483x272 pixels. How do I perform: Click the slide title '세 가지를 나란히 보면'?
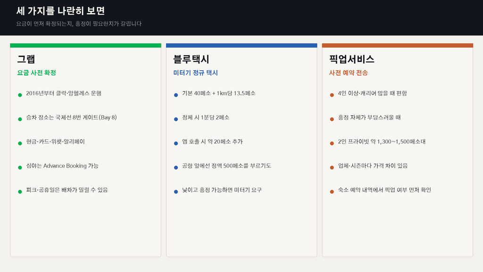click(60, 11)
